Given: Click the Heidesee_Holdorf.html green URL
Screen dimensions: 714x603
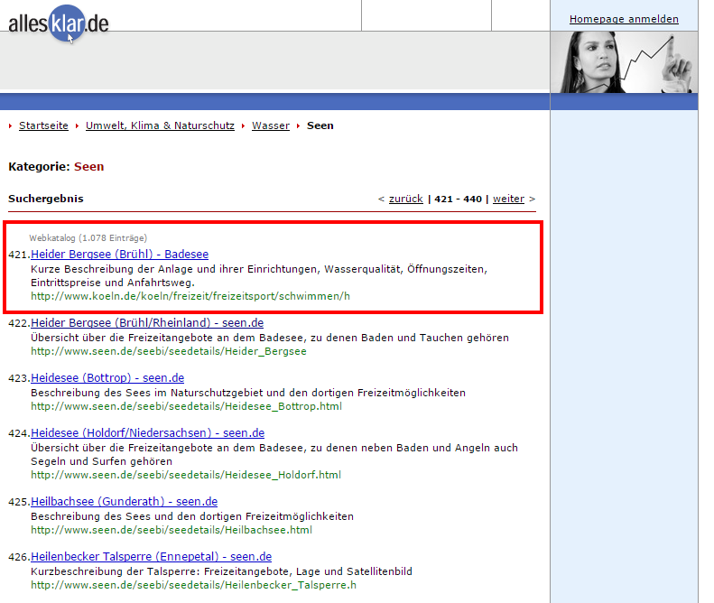Looking at the screenshot, I should click(x=186, y=475).
